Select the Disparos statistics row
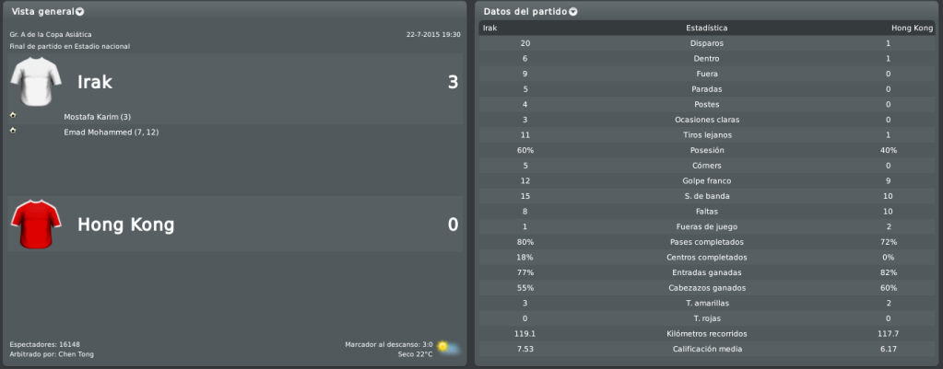The image size is (943, 369). pyautogui.click(x=707, y=43)
